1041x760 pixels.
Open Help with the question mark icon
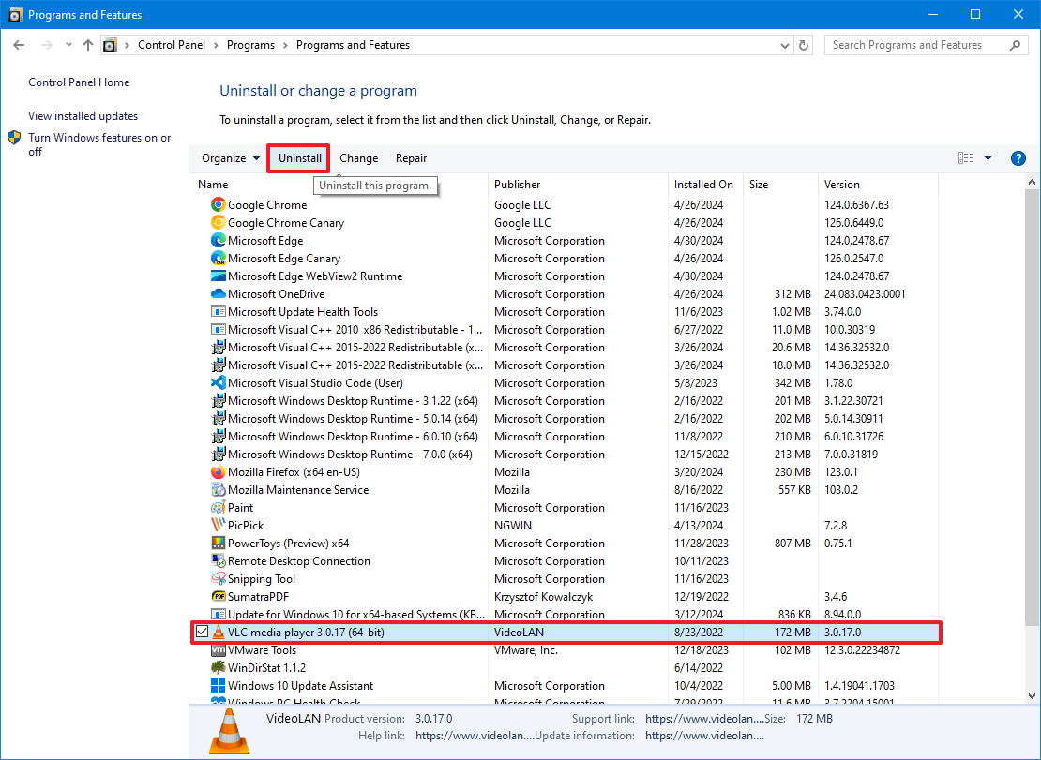(x=1018, y=157)
